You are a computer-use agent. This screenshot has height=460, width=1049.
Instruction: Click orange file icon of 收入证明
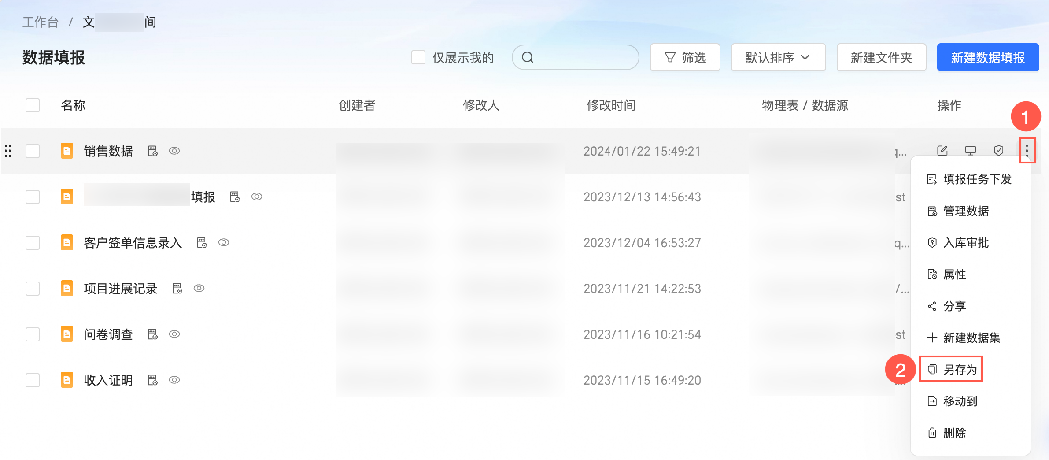click(x=67, y=380)
